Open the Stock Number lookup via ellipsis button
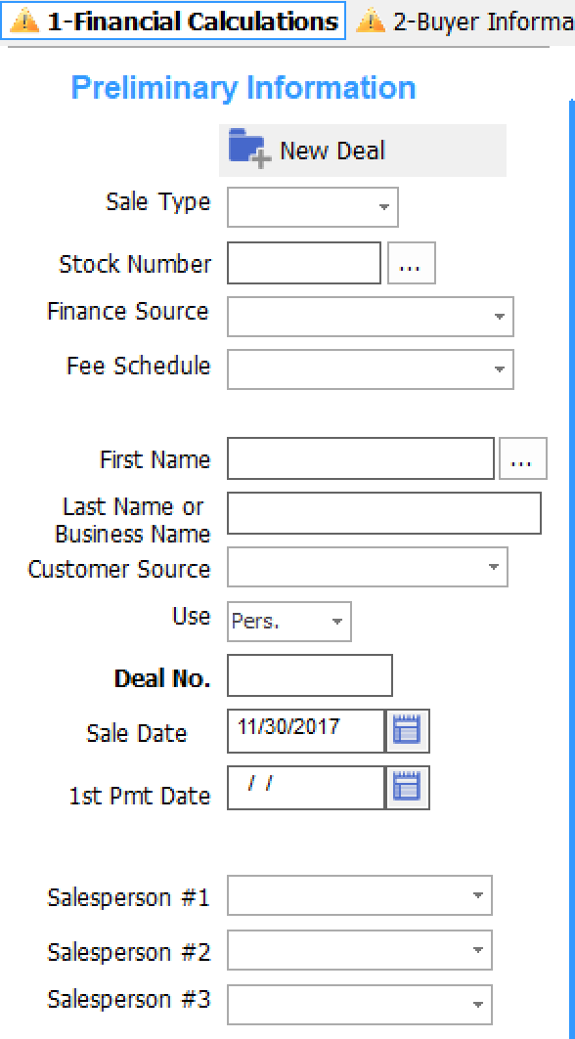This screenshot has height=1039, width=575. click(411, 262)
